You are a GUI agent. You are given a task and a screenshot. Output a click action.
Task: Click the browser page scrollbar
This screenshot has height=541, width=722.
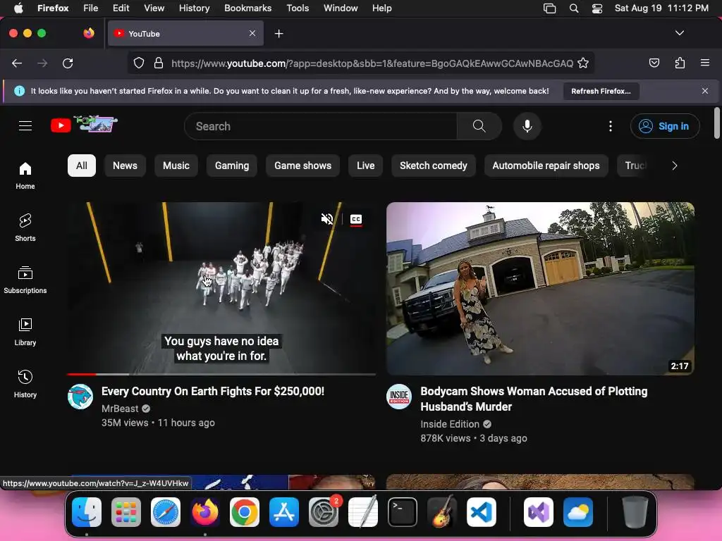pos(716,123)
